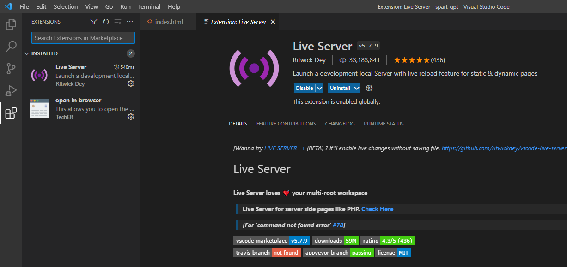Click the 33,183,841 install count text

[x=365, y=60]
